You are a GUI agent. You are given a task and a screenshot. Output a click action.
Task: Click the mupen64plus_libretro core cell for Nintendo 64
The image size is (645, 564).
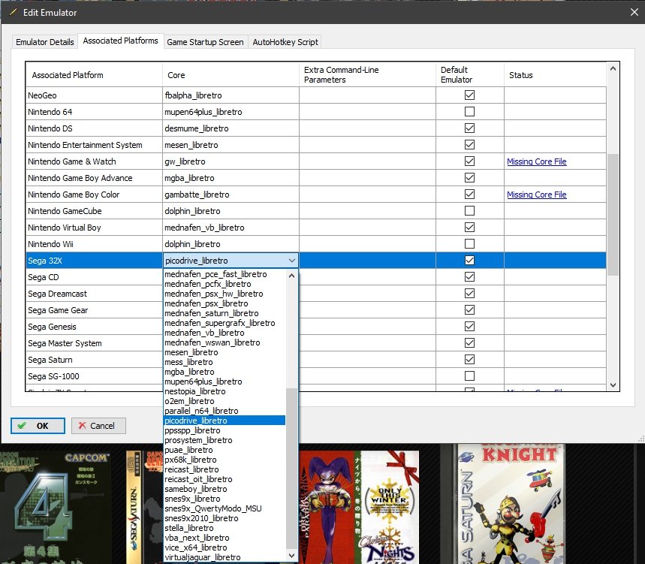pyautogui.click(x=231, y=111)
